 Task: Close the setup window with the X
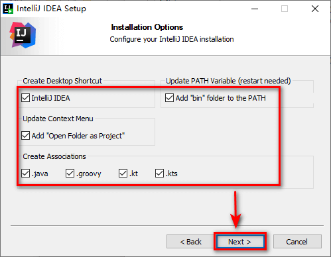[315, 9]
